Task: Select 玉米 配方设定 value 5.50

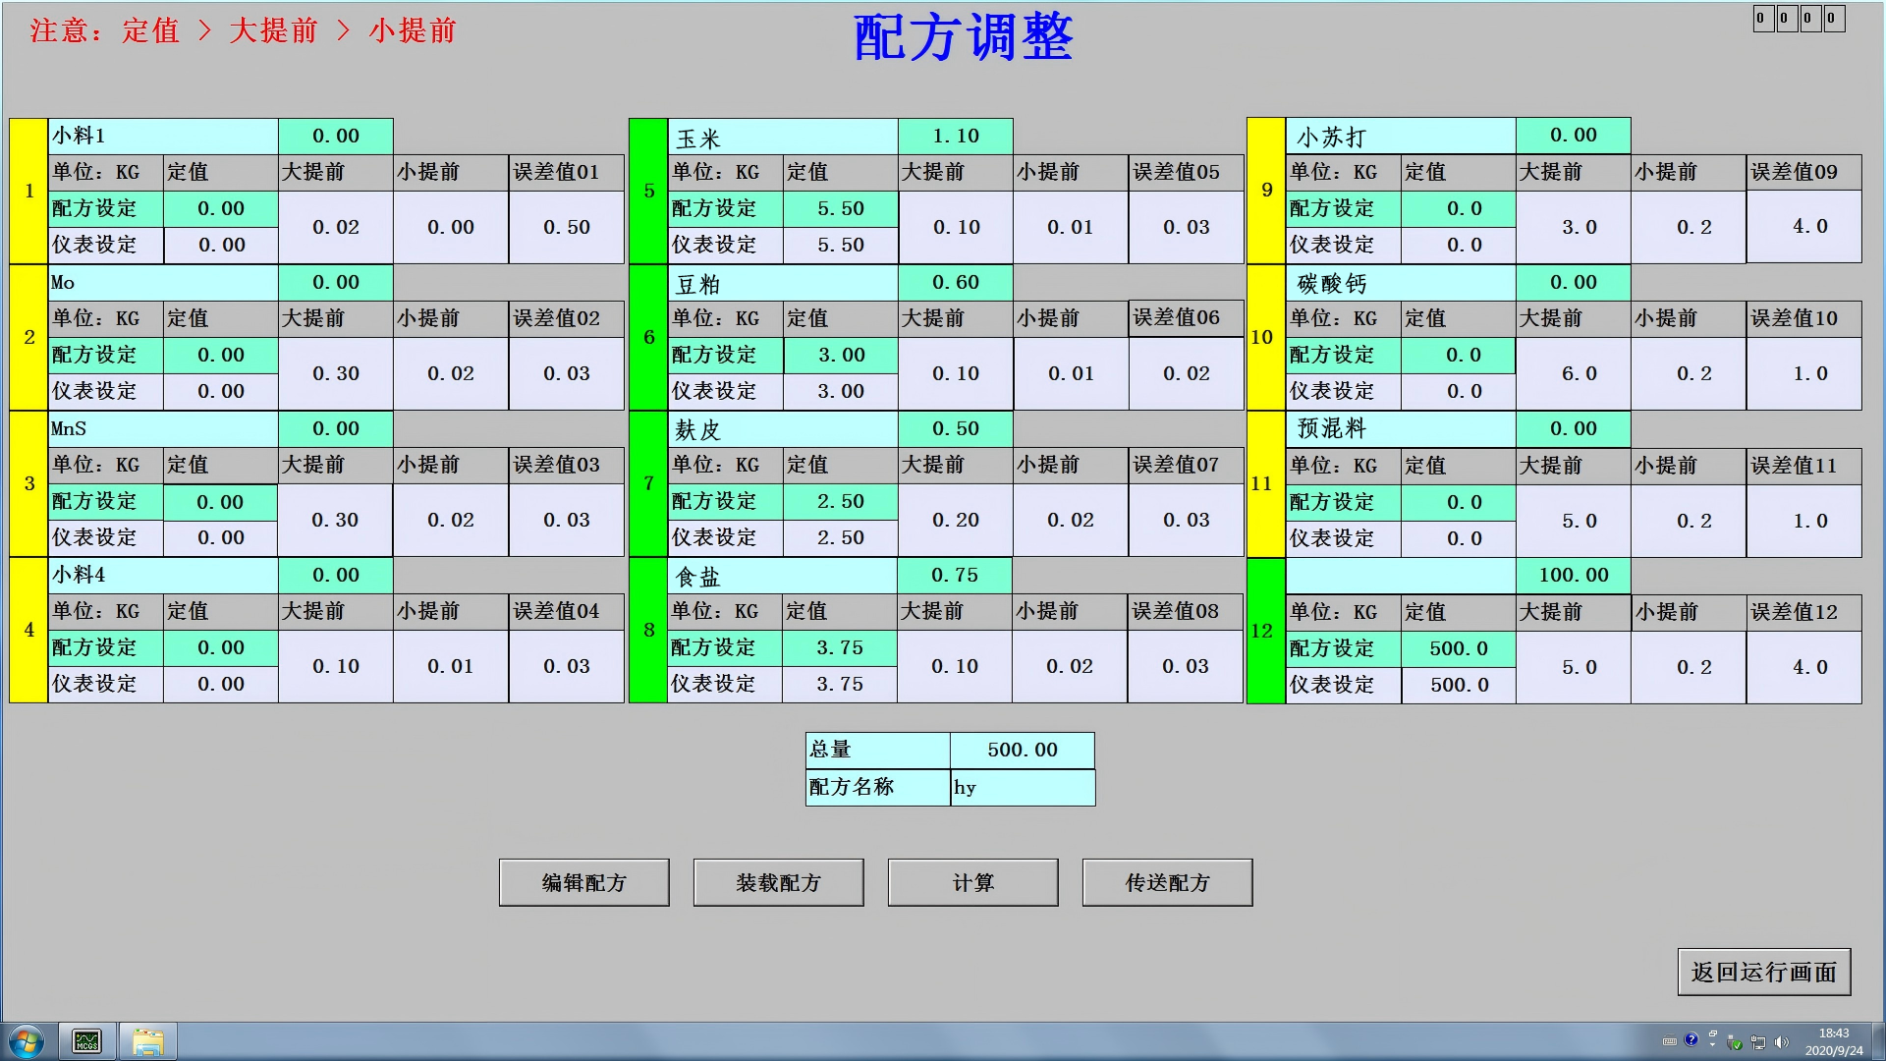Action: (840, 208)
